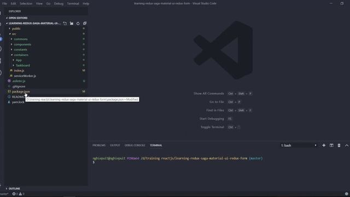Open yarn.lock file

[18, 102]
